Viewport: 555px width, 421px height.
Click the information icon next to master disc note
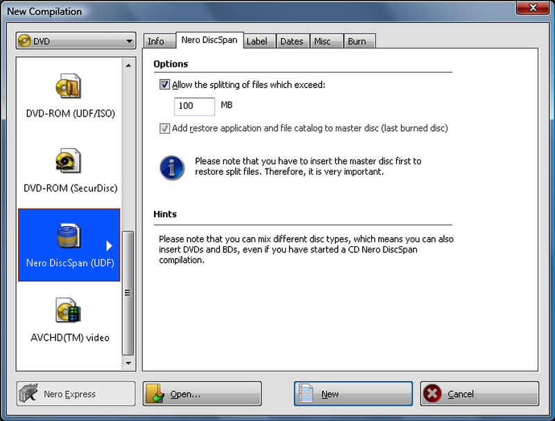(172, 167)
